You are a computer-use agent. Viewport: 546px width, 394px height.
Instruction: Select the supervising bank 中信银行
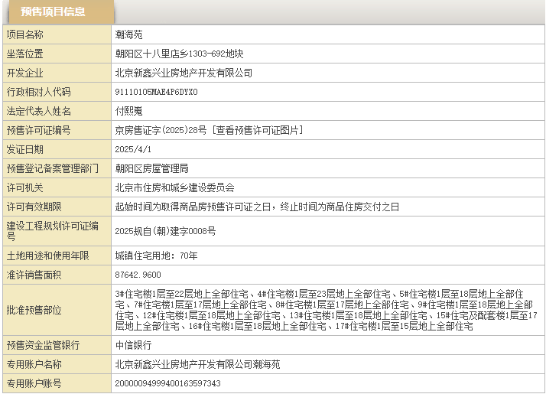[133, 345]
